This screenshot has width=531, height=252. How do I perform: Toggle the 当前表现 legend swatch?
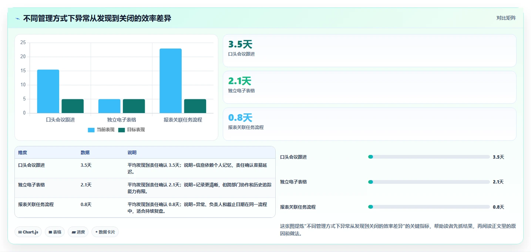tap(91, 130)
